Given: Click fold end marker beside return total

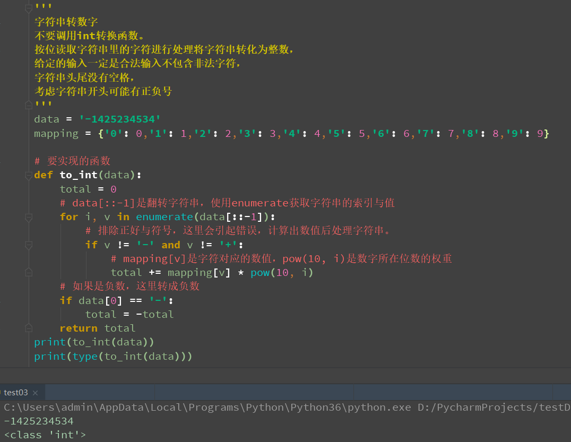Looking at the screenshot, I should pyautogui.click(x=29, y=328).
